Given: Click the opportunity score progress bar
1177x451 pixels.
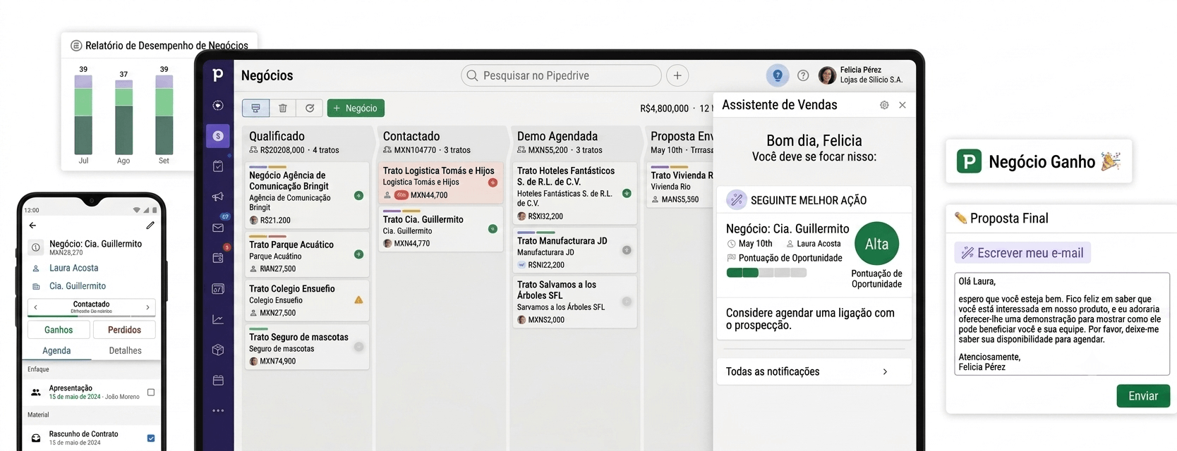Looking at the screenshot, I should coord(766,273).
